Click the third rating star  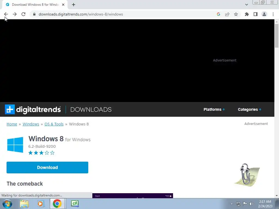[x=41, y=153]
